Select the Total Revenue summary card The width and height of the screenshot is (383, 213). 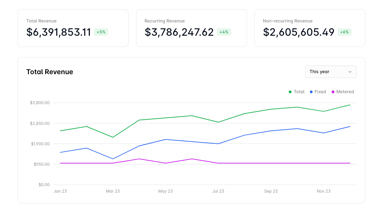point(73,28)
